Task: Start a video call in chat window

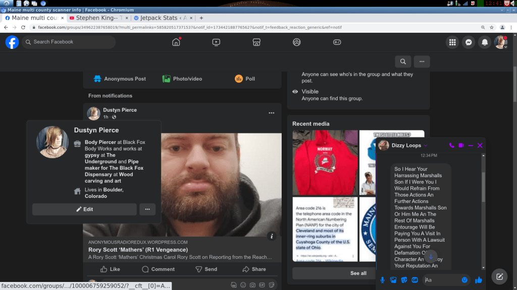Action: [x=461, y=146]
